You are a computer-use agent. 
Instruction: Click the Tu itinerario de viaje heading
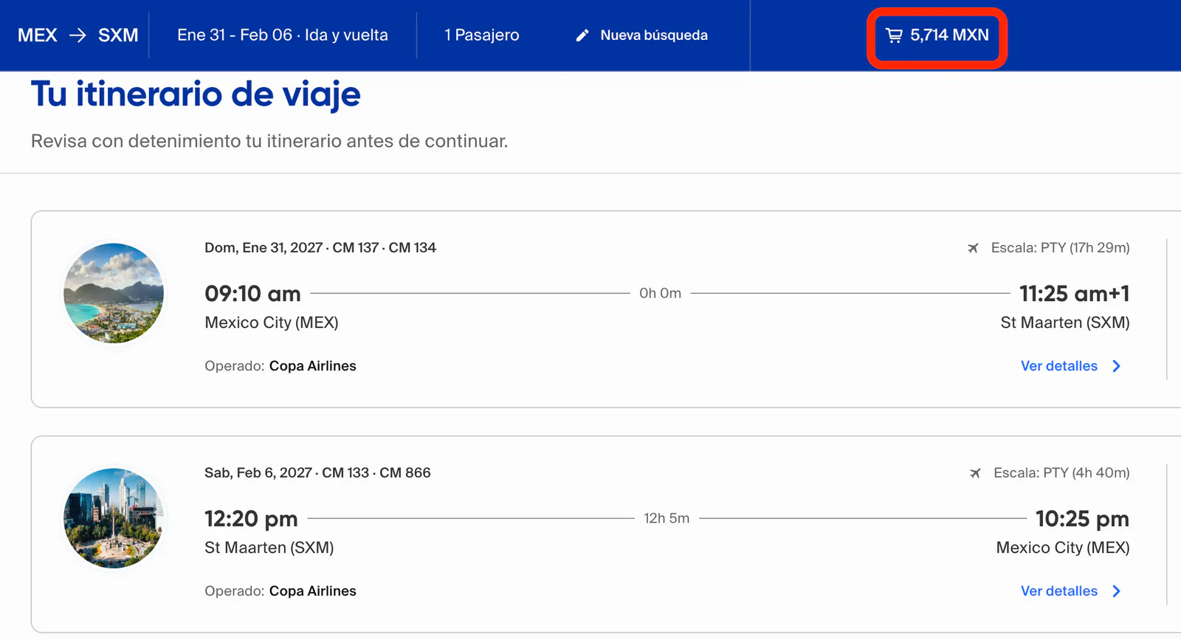[x=196, y=94]
